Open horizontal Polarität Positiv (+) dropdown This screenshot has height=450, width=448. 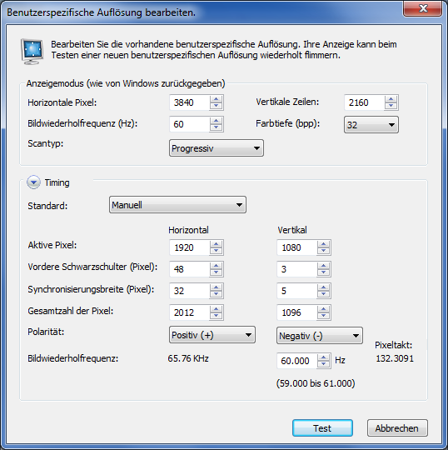[x=212, y=335]
